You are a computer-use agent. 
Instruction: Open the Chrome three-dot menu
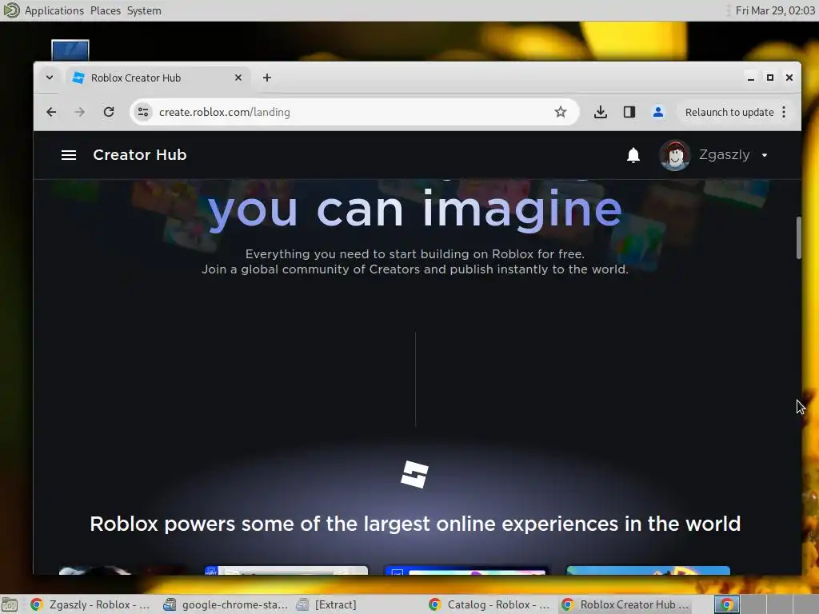point(784,112)
